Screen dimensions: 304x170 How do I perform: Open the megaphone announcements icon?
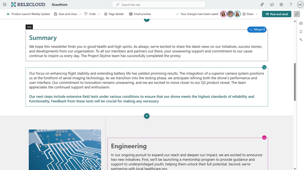pyautogui.click(x=272, y=5)
